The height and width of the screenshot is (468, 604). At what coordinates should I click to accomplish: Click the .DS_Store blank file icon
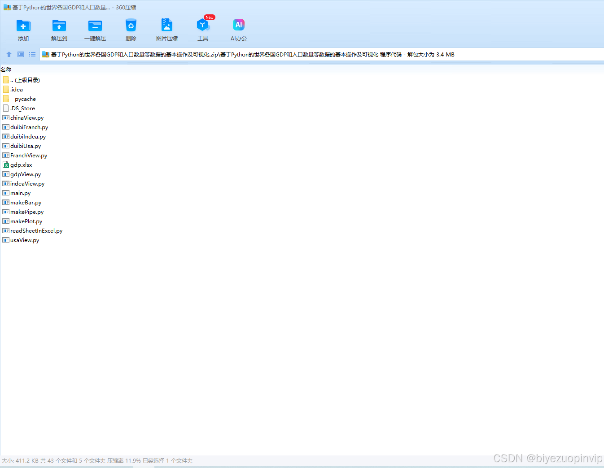(6, 108)
